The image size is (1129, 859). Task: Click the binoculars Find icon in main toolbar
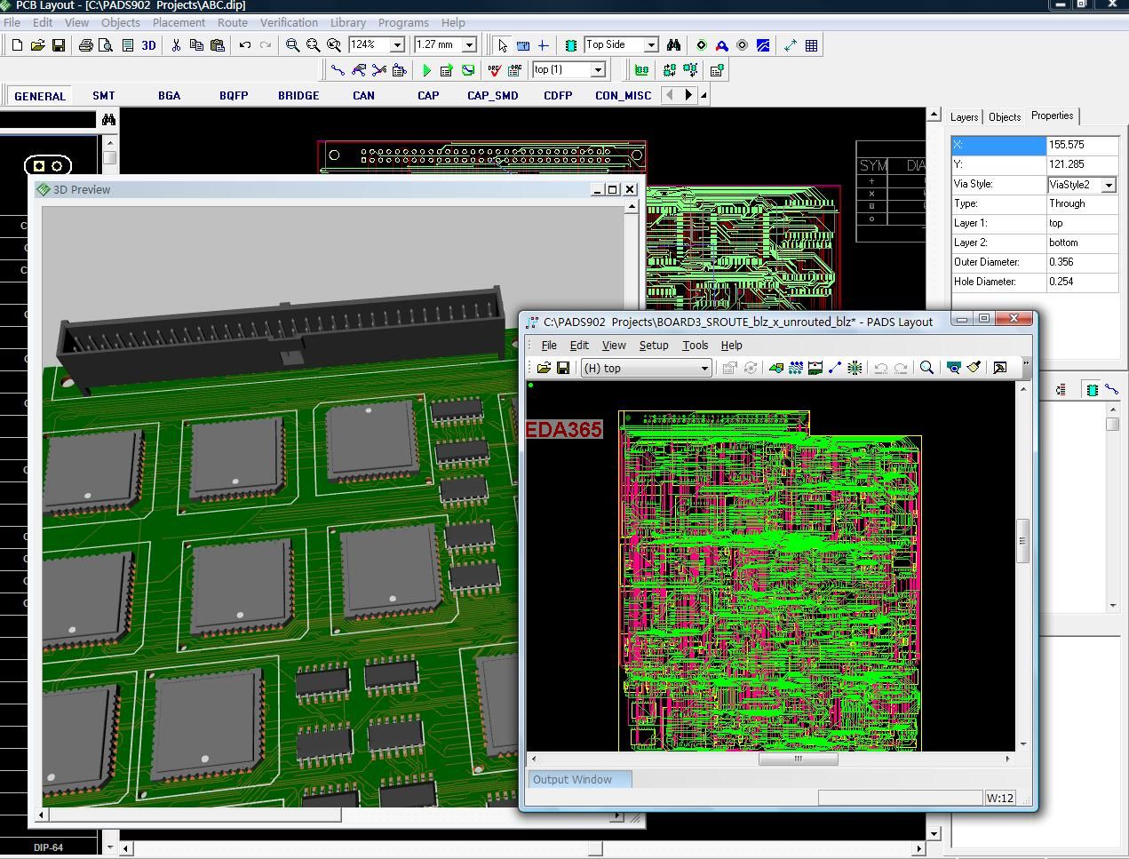(x=673, y=45)
